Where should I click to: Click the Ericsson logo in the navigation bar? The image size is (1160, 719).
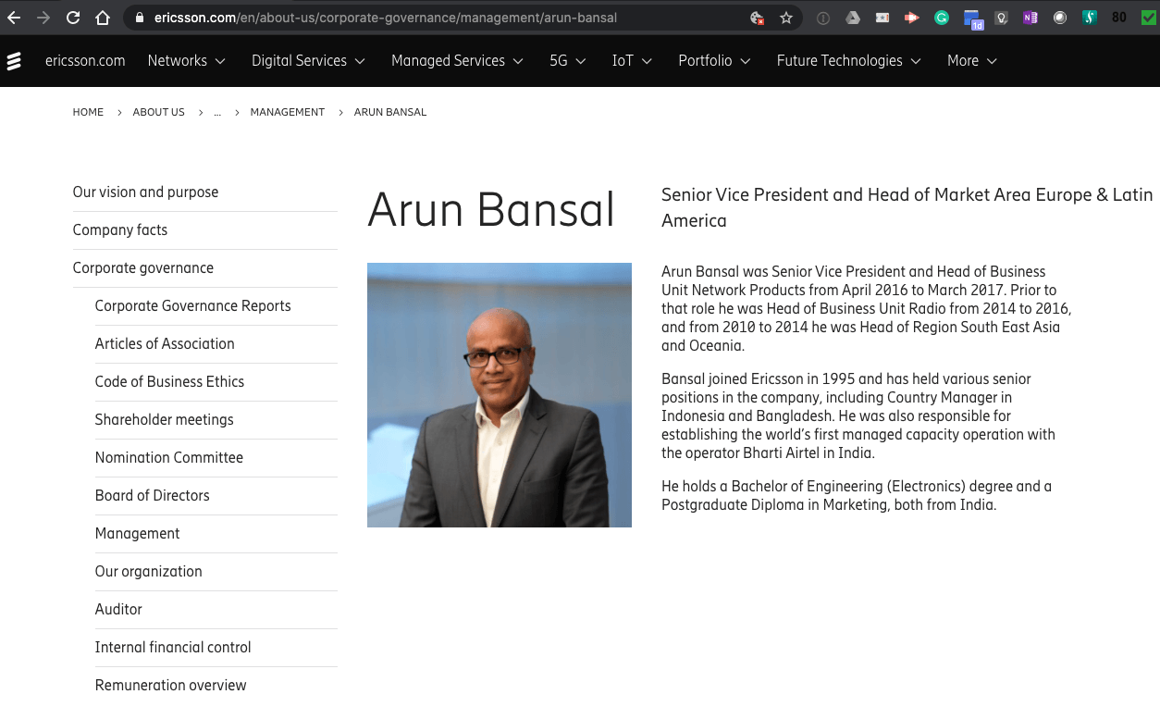14,60
